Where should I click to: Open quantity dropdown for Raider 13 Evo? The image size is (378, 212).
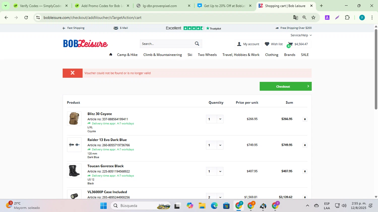[220, 145]
